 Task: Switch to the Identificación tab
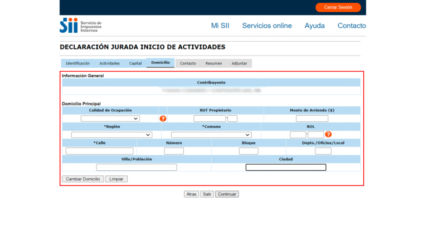[x=77, y=63]
